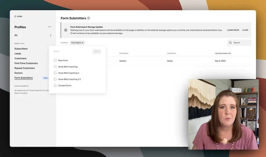Click the back arrow next to HOME

click(15, 16)
